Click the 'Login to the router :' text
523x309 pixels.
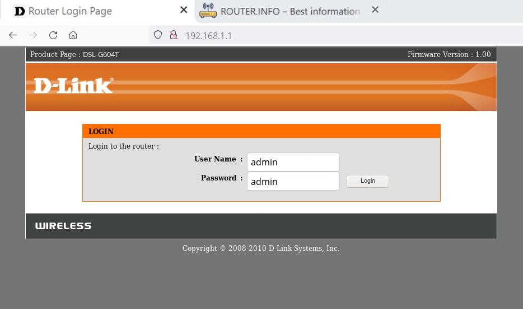click(124, 146)
